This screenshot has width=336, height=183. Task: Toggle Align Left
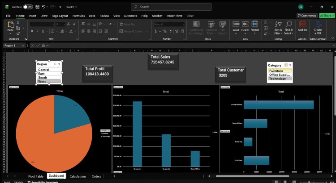83,31
